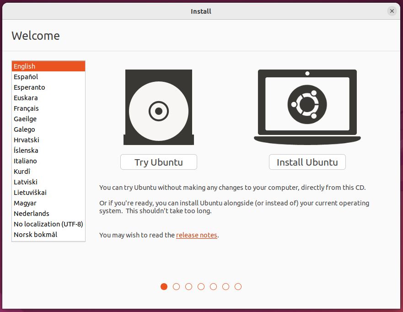Close the Install window

click(392, 11)
